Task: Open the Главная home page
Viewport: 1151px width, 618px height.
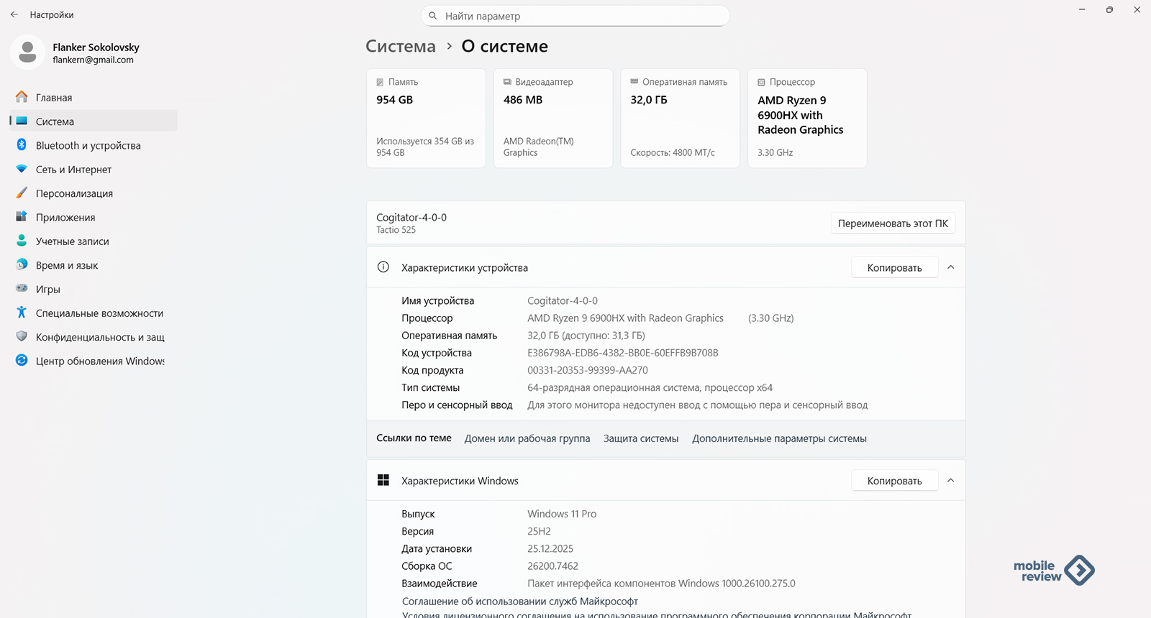Action: pyautogui.click(x=54, y=98)
